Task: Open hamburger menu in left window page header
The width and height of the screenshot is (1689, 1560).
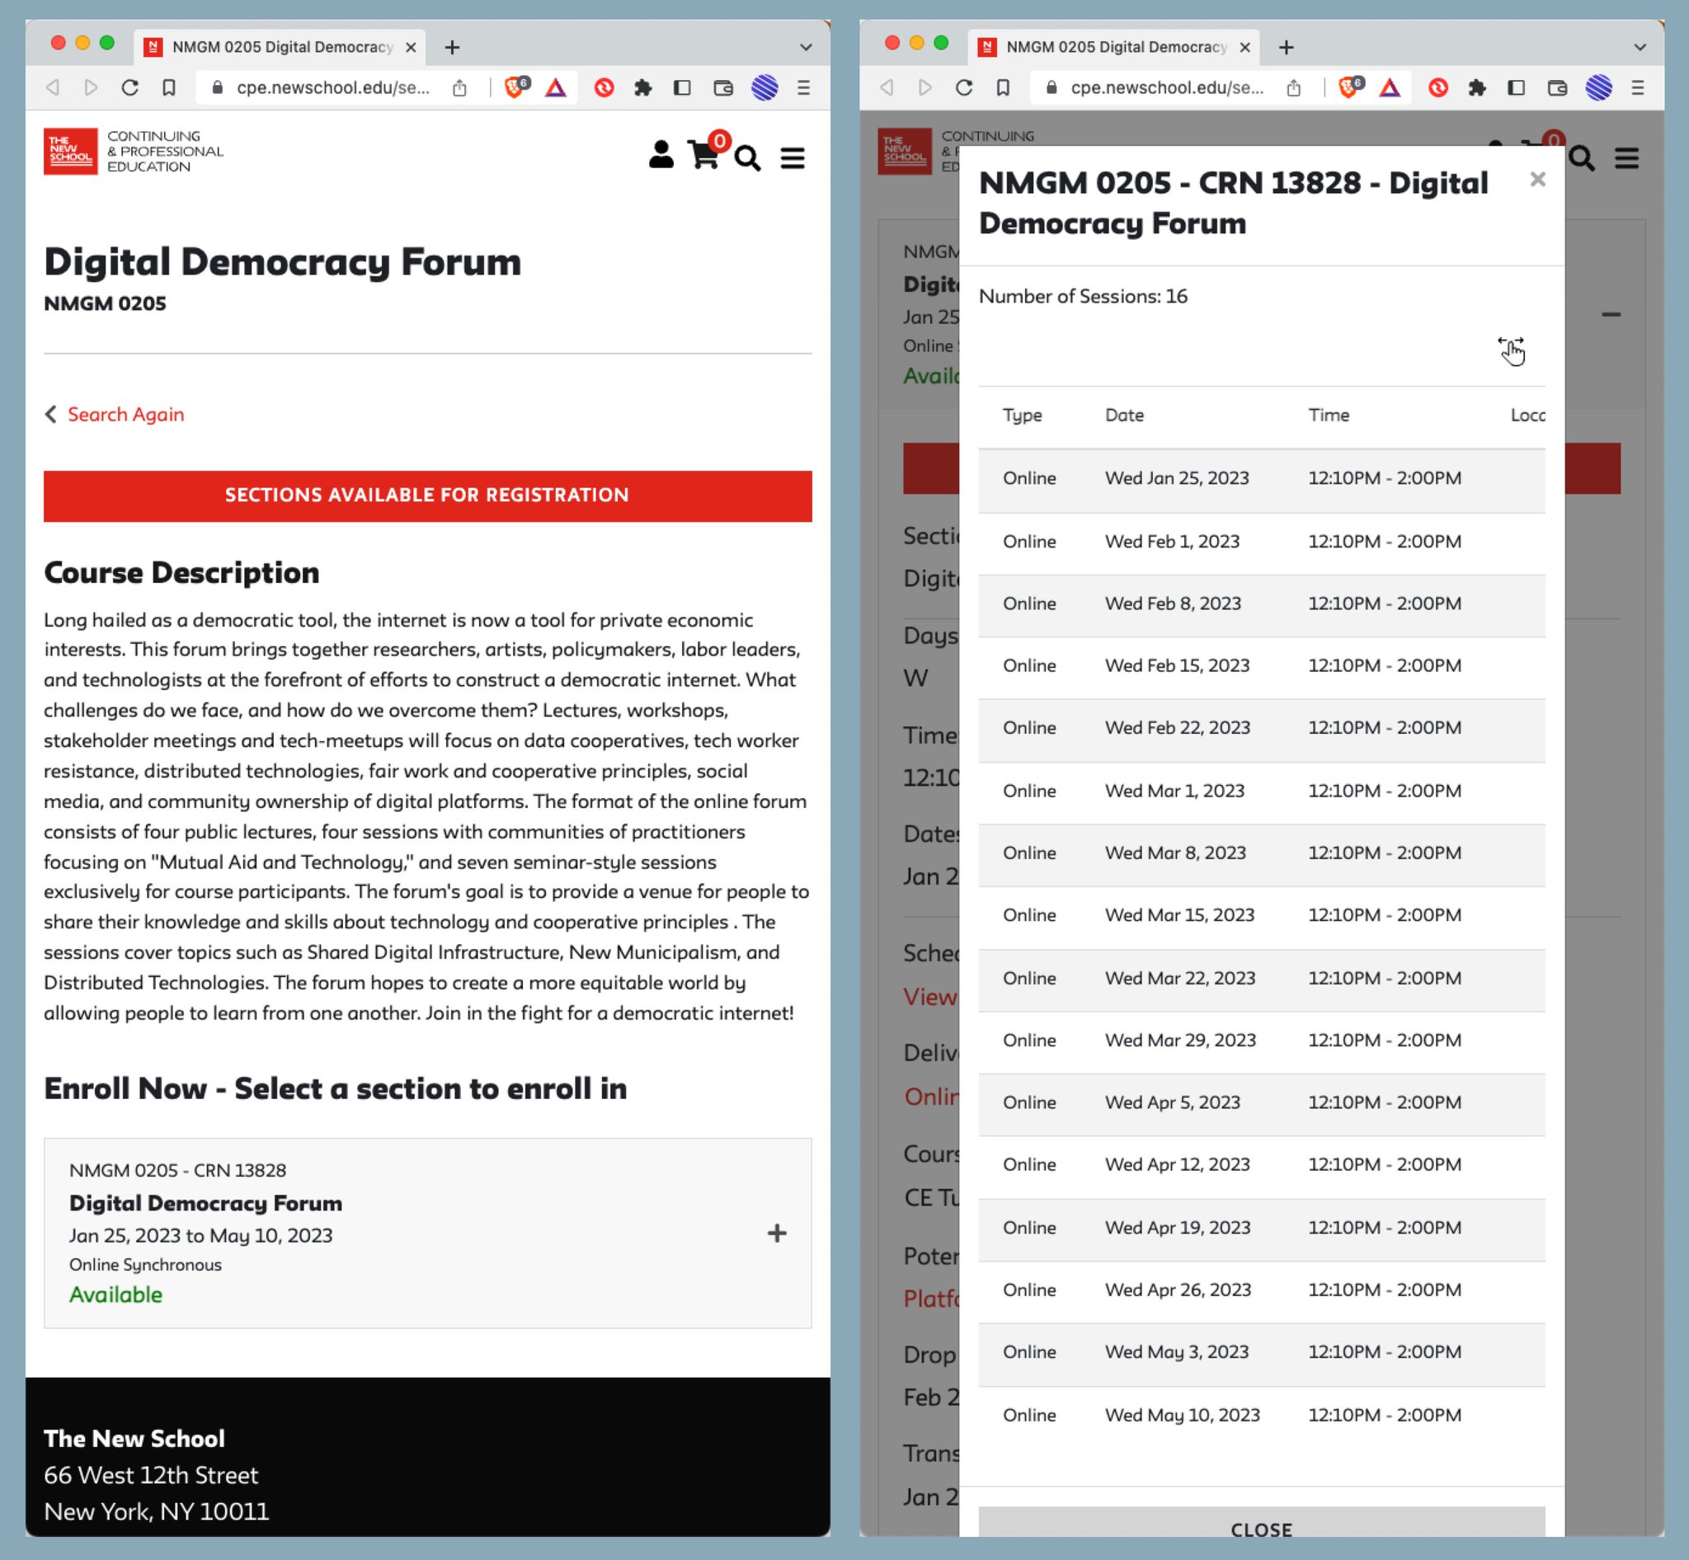Action: pos(791,157)
